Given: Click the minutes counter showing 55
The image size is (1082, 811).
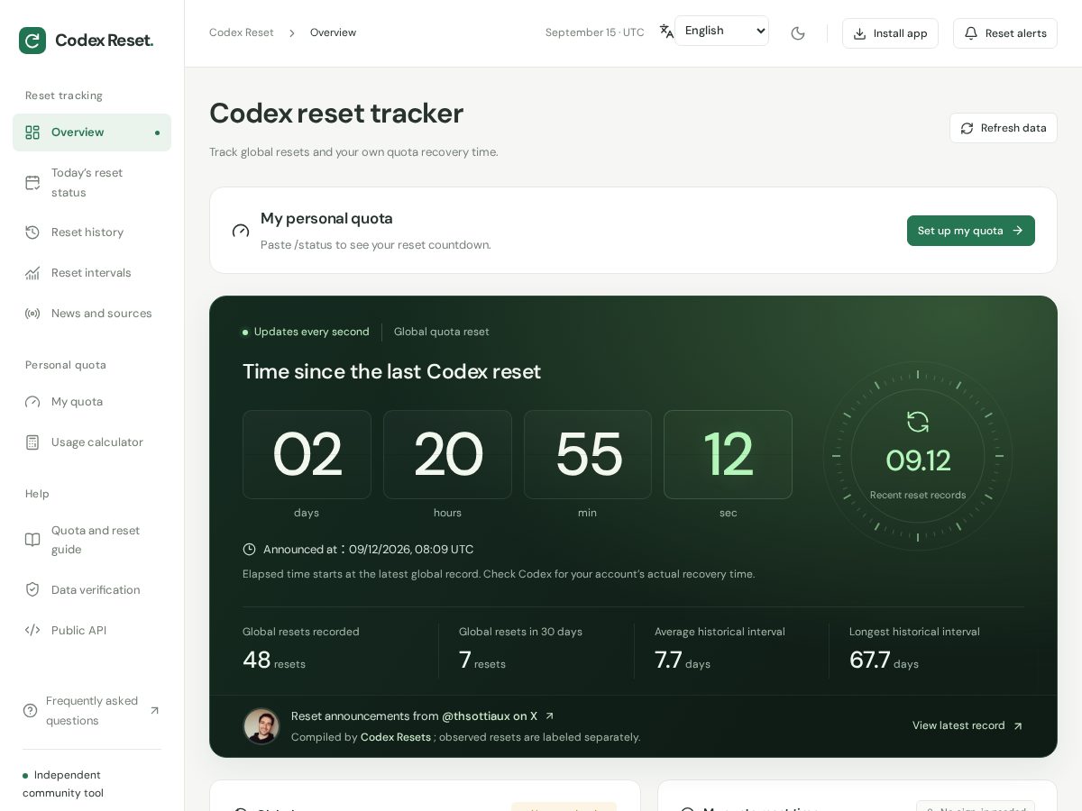Looking at the screenshot, I should [588, 454].
